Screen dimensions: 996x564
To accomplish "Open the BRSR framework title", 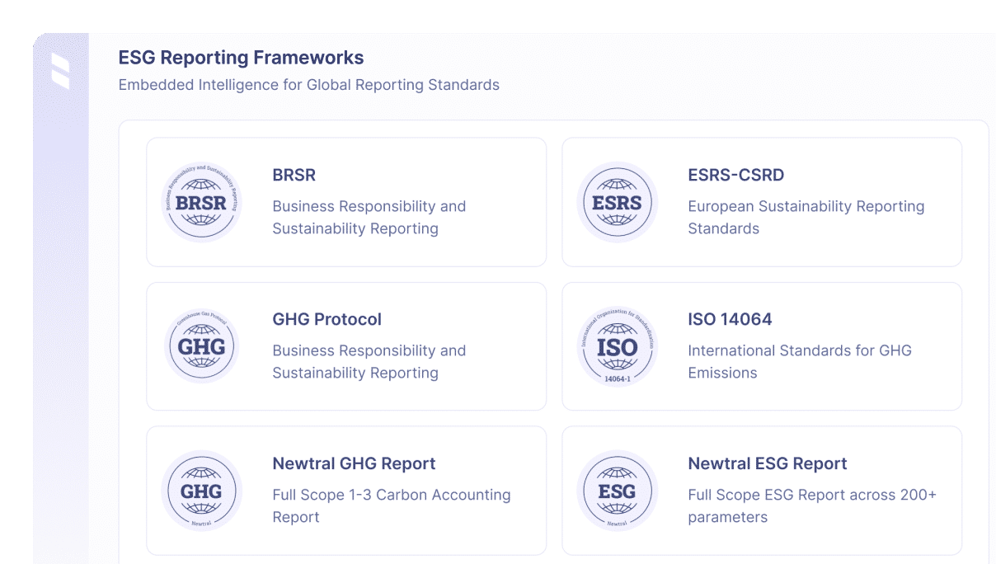I will pyautogui.click(x=294, y=175).
